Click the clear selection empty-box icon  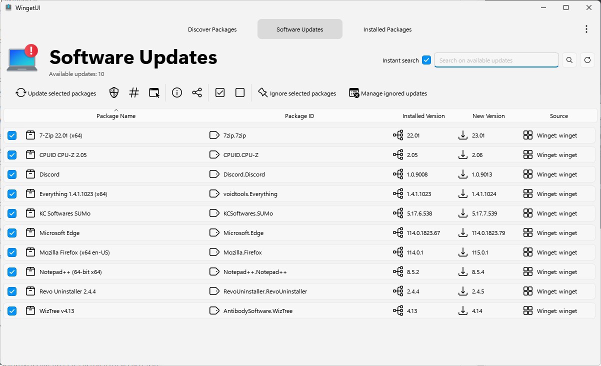(240, 92)
